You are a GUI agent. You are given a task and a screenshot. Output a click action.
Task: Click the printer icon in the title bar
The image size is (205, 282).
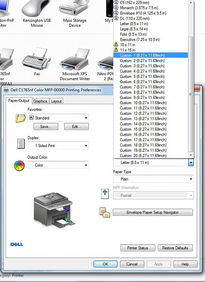coord(6,90)
